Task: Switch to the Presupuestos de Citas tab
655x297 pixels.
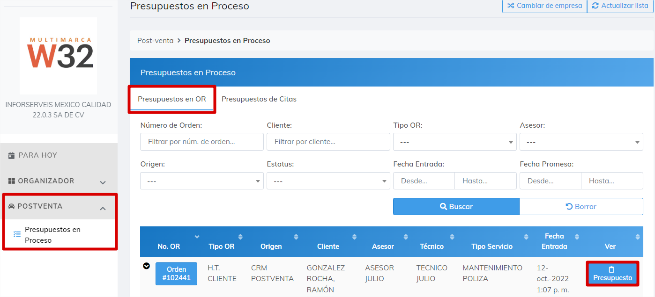Action: click(259, 99)
